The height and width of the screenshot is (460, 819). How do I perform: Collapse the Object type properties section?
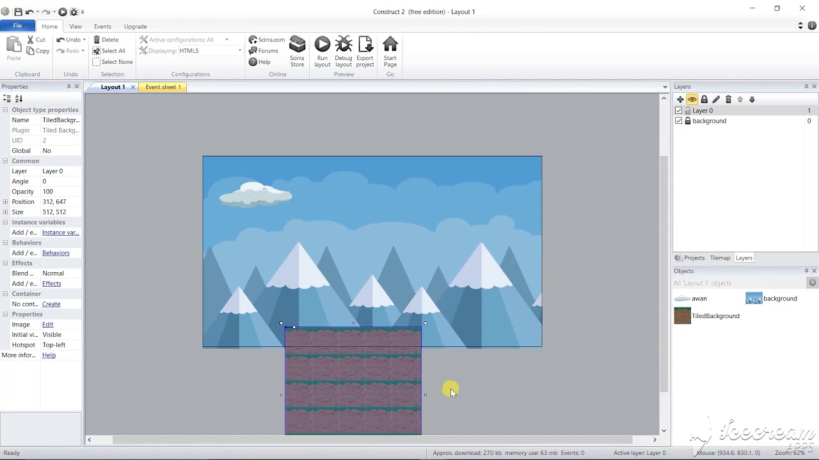pos(5,110)
